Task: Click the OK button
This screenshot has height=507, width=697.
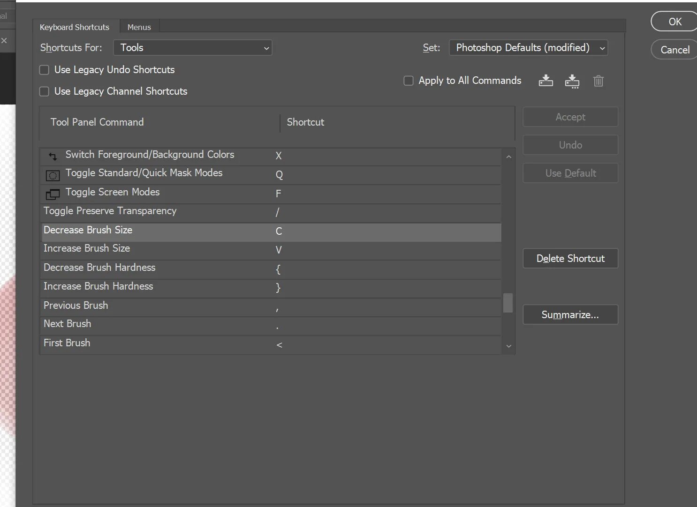Action: pyautogui.click(x=674, y=22)
